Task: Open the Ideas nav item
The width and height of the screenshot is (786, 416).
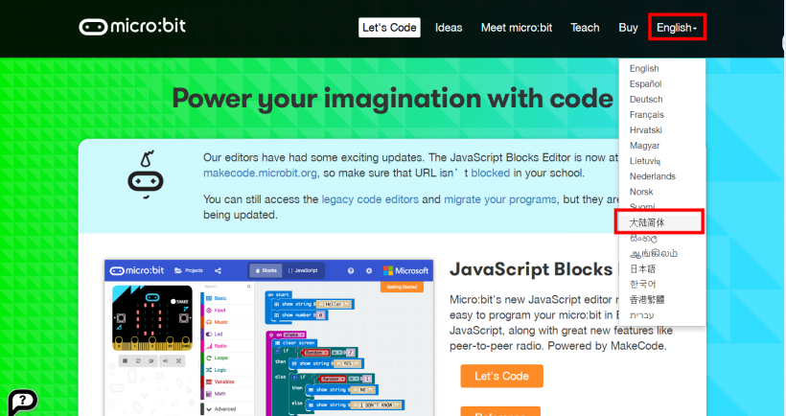Action: pos(449,28)
